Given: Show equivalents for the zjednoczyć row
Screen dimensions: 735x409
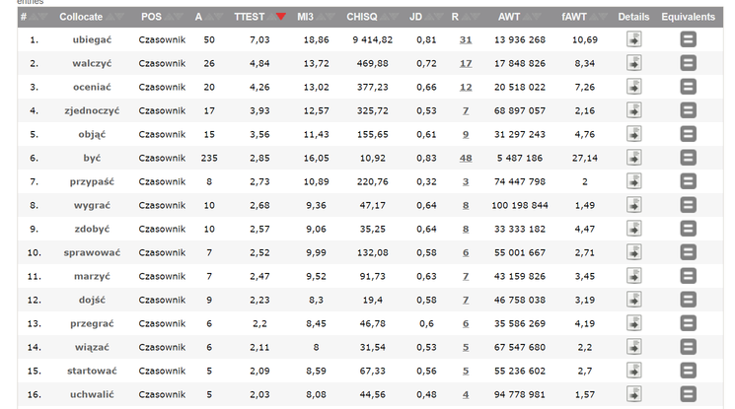Looking at the screenshot, I should [688, 110].
